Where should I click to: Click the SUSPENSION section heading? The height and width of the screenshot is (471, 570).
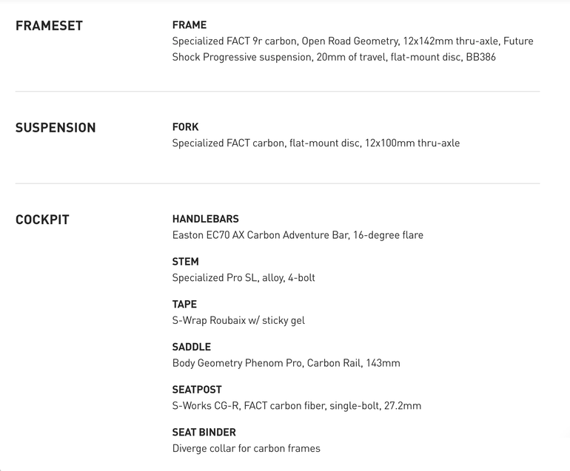tap(56, 128)
